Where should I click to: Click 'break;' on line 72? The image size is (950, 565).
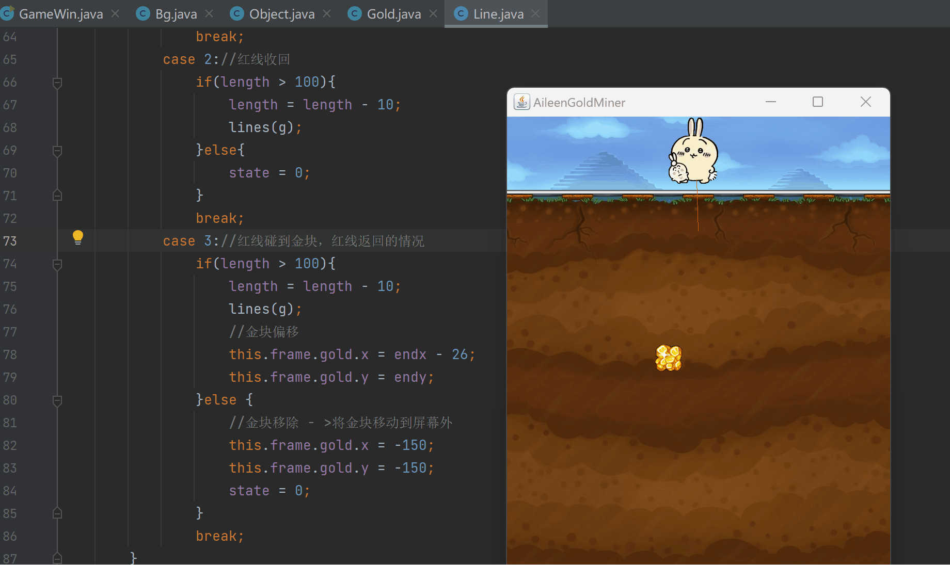tap(220, 218)
